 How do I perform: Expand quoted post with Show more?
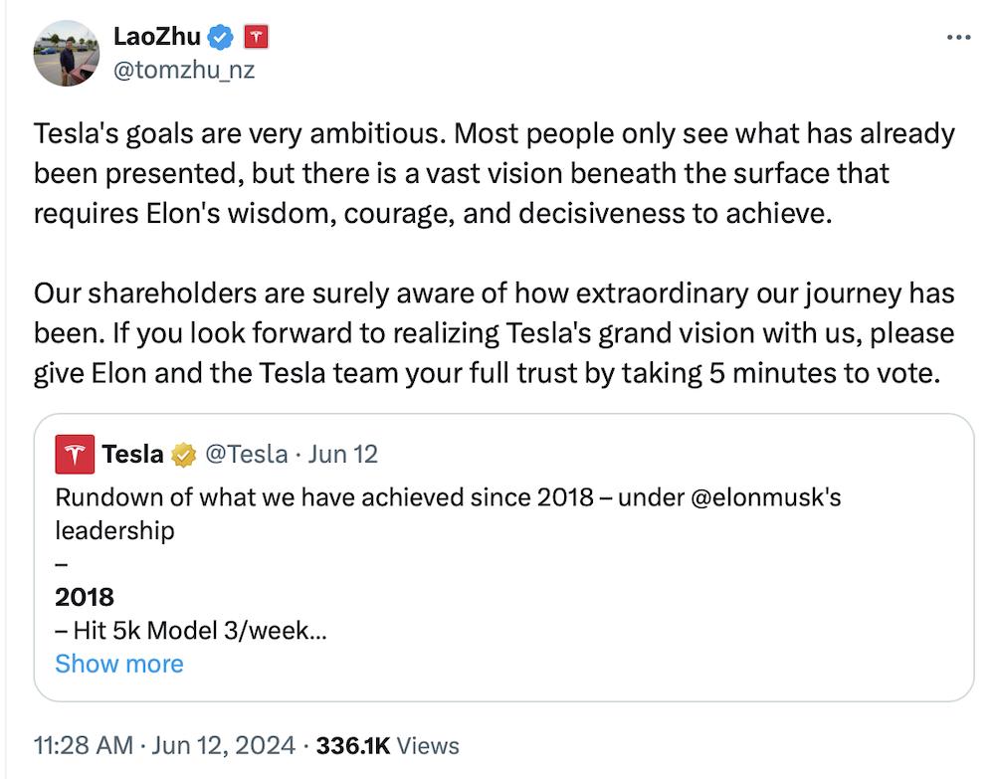click(x=119, y=664)
